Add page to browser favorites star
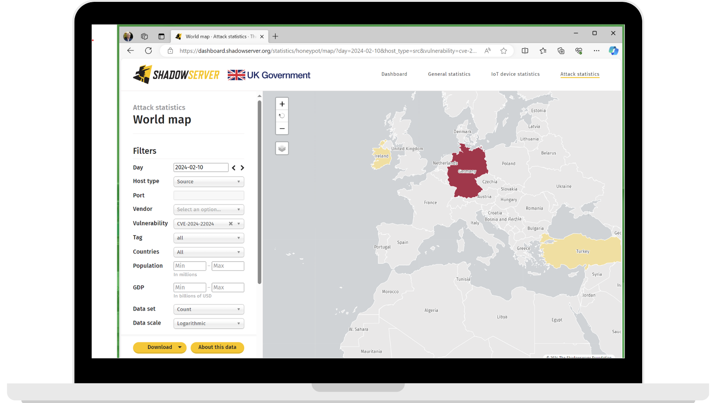 (x=503, y=51)
